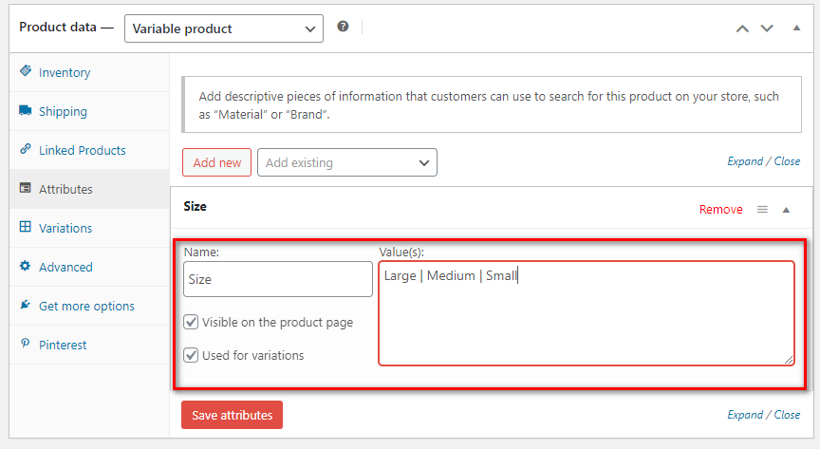Click the Save attributes button

click(x=233, y=415)
